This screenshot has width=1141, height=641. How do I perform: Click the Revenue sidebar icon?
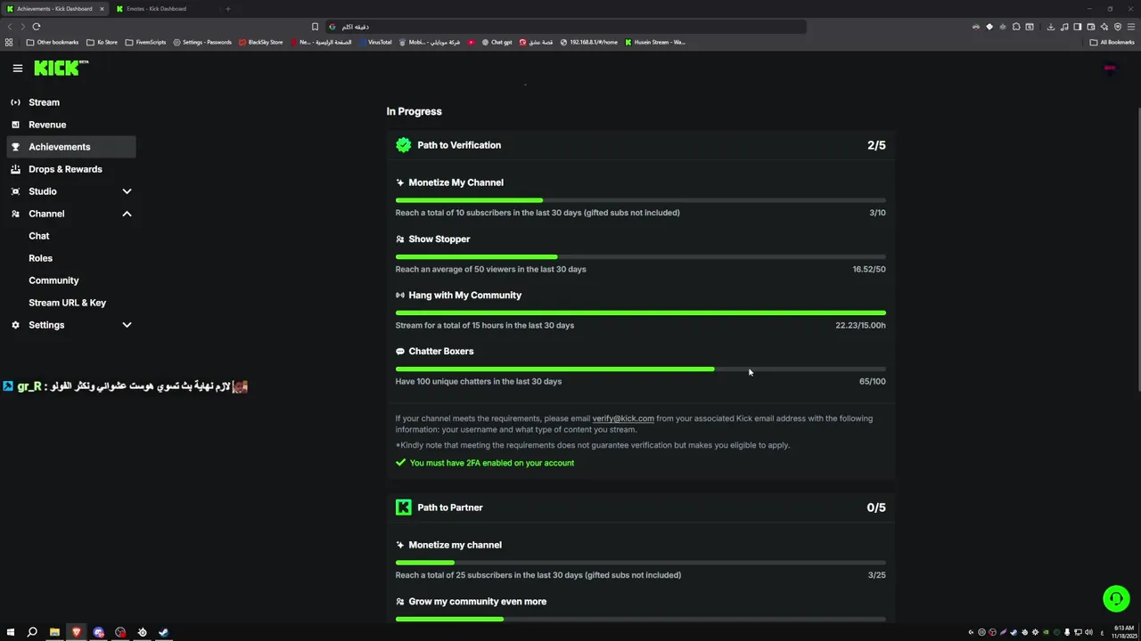15,125
